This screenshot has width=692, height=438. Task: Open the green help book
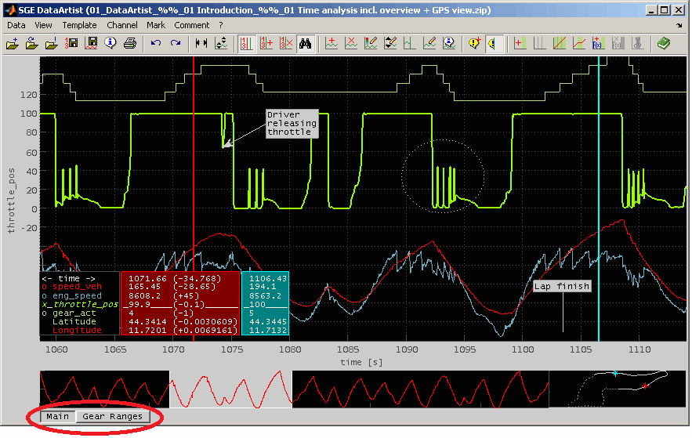[x=663, y=43]
